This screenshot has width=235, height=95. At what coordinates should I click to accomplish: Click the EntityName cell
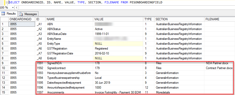pyautogui.click(x=69, y=39)
